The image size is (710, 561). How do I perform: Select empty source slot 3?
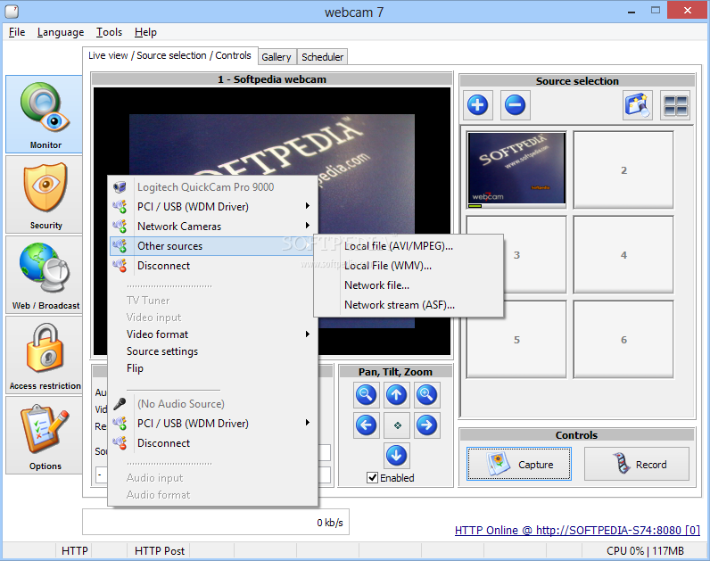pyautogui.click(x=516, y=254)
